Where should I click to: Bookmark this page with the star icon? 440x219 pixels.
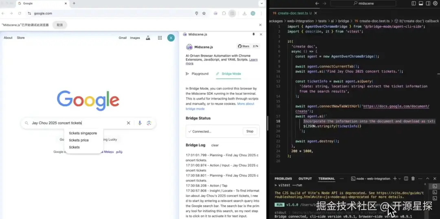pos(204,13)
